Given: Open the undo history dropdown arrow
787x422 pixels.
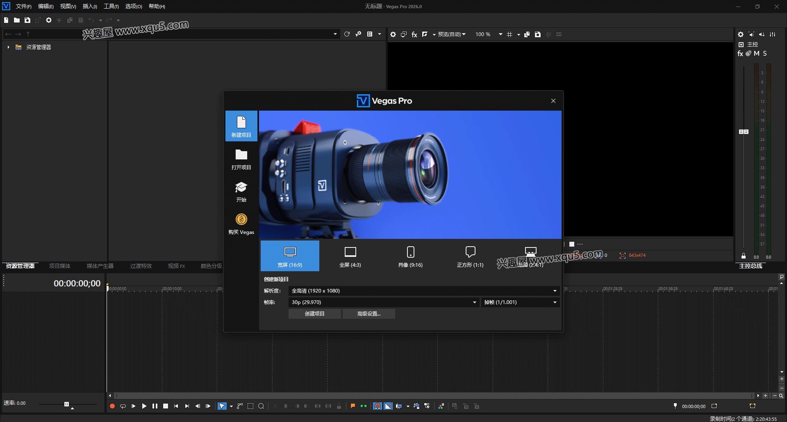Looking at the screenshot, I should (100, 20).
